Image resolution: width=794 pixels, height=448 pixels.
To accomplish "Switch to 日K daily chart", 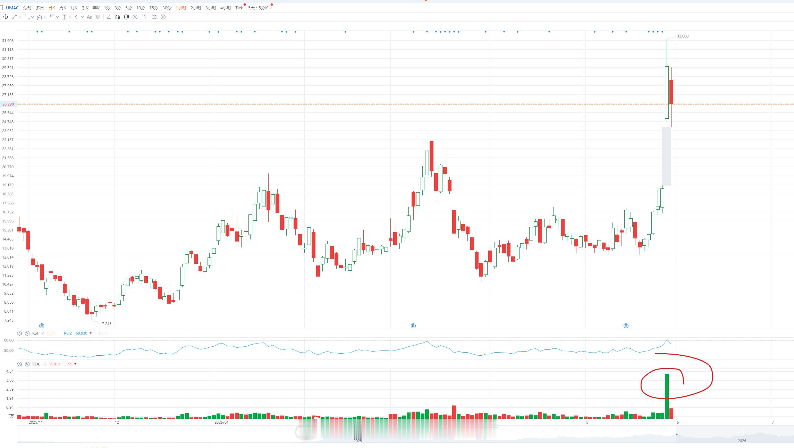I will [x=52, y=8].
